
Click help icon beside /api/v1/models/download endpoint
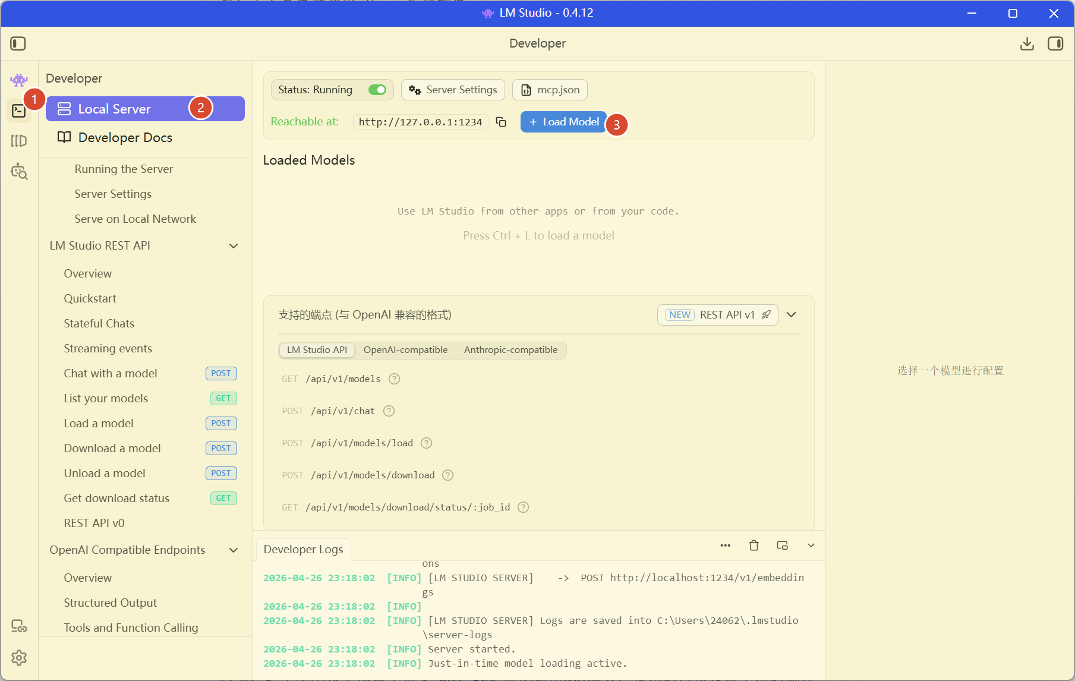(x=448, y=475)
